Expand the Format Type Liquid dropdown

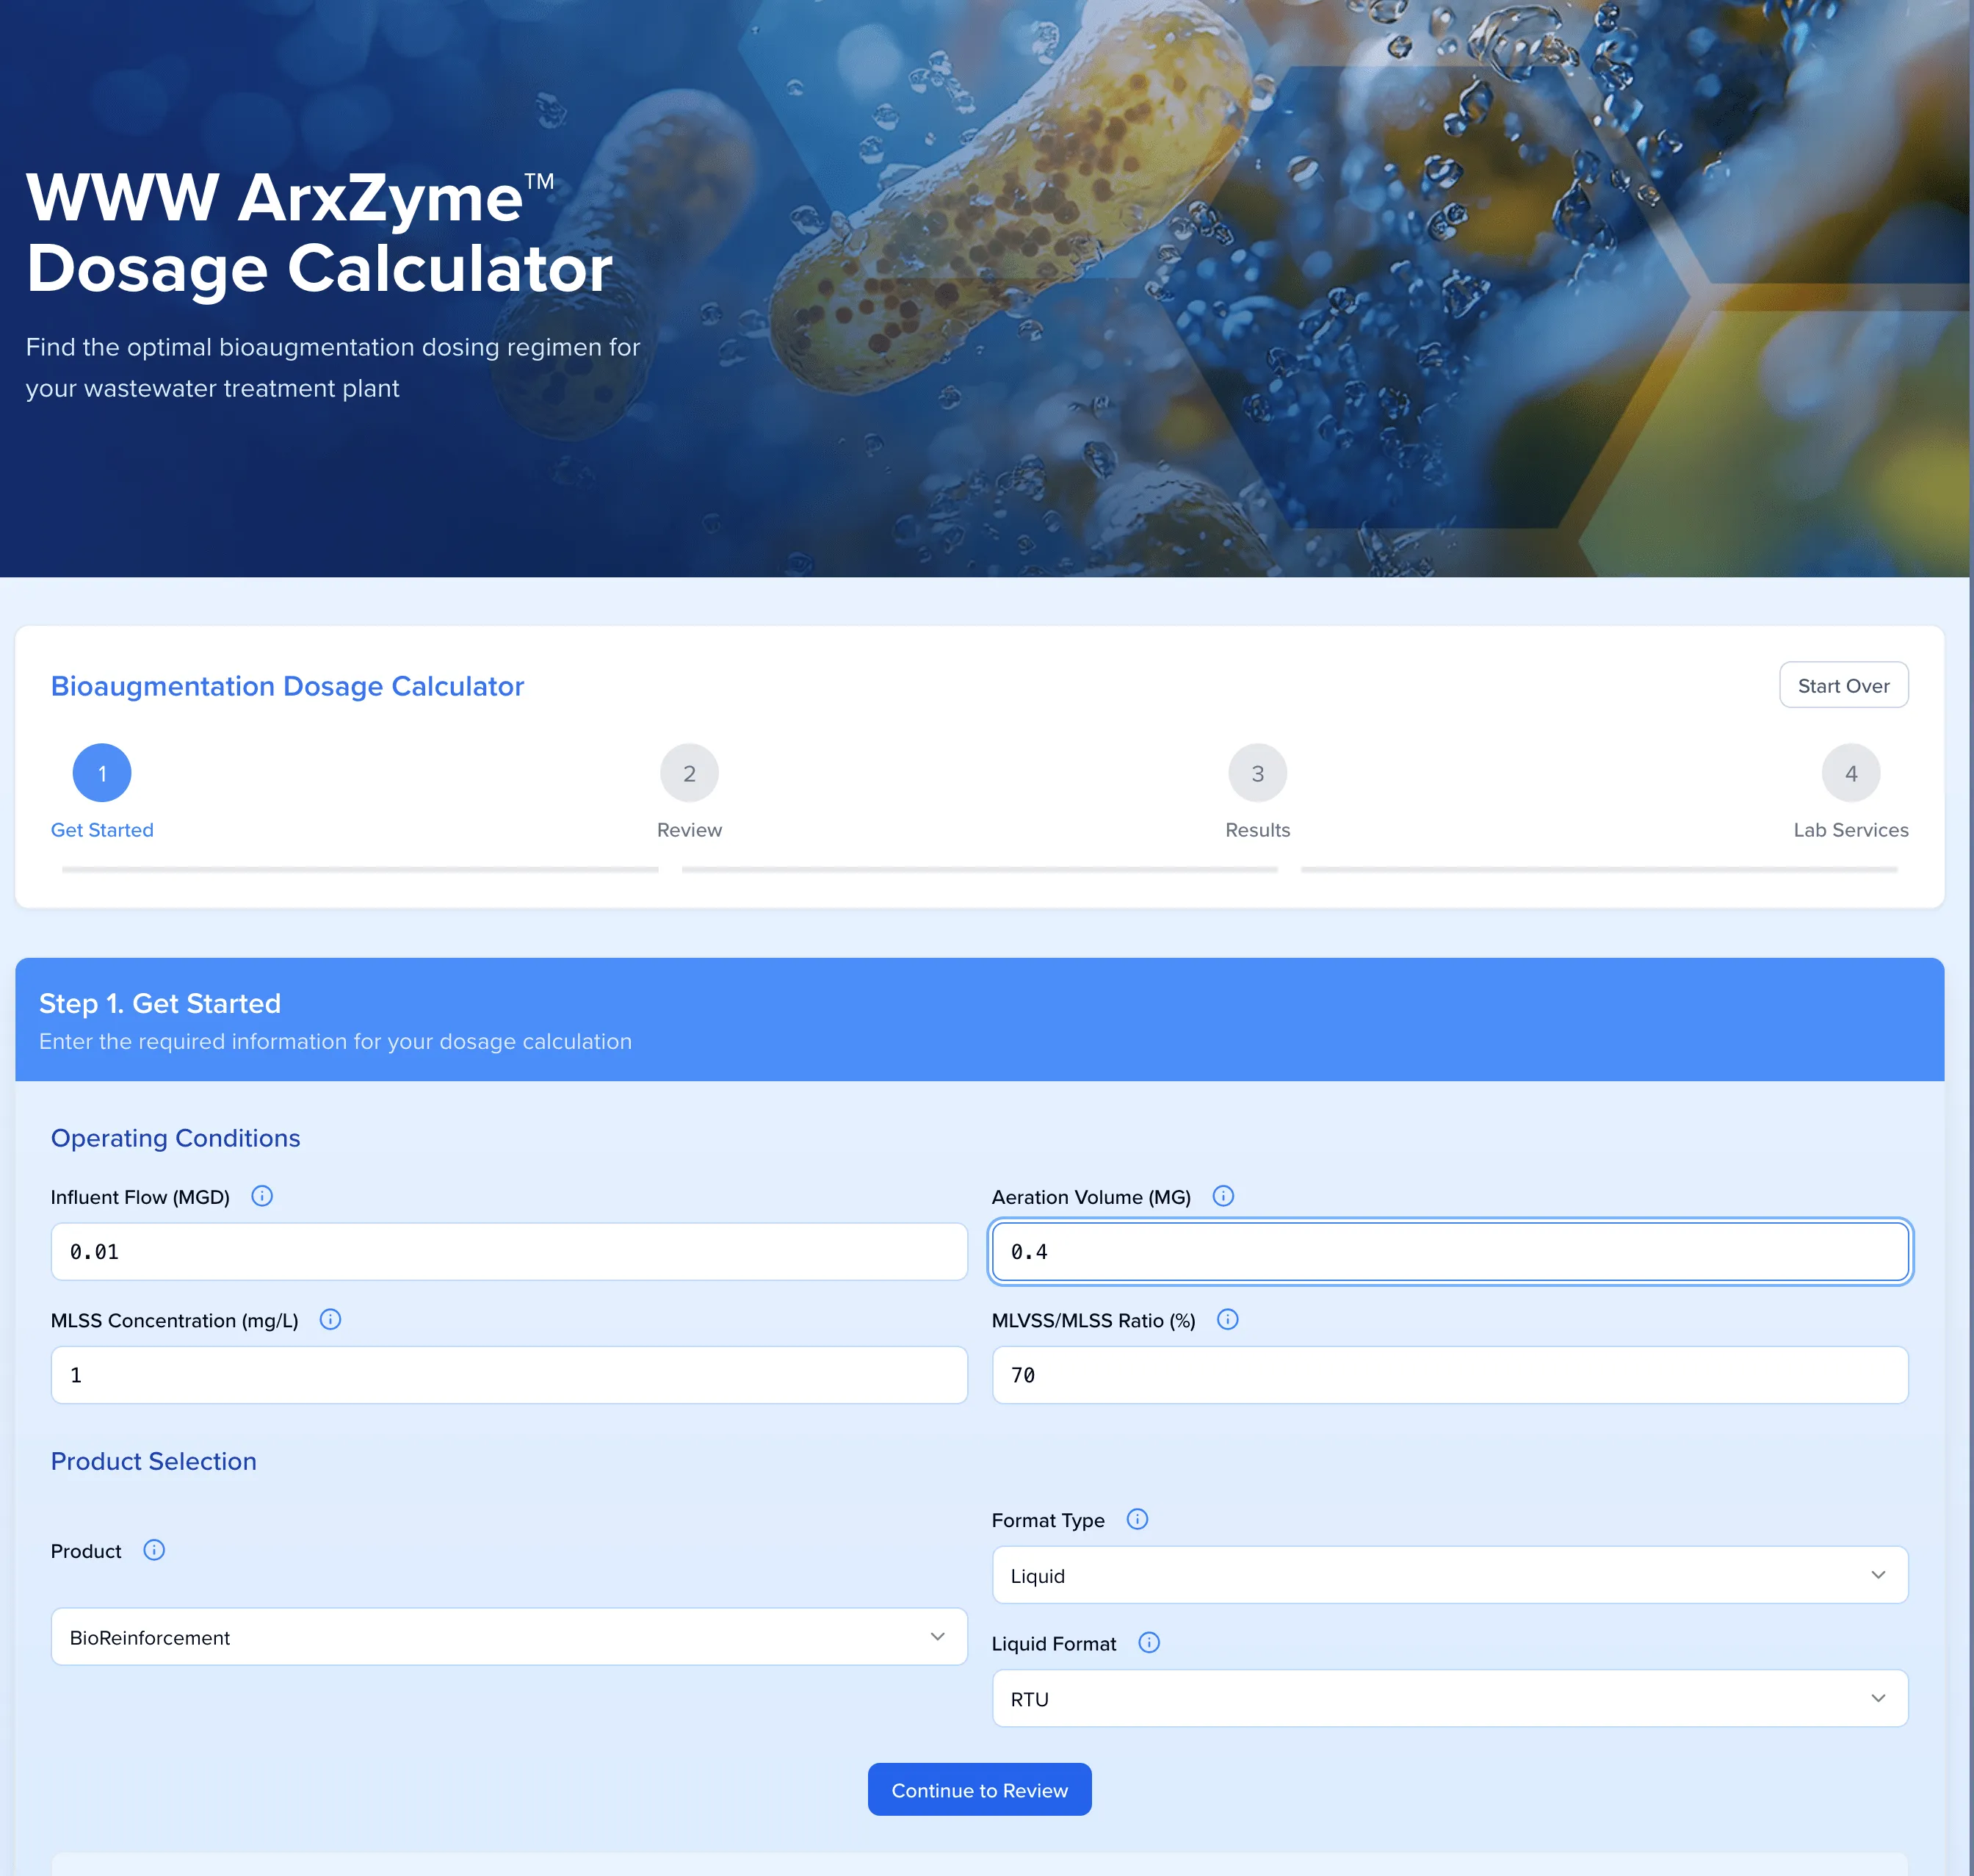1450,1575
